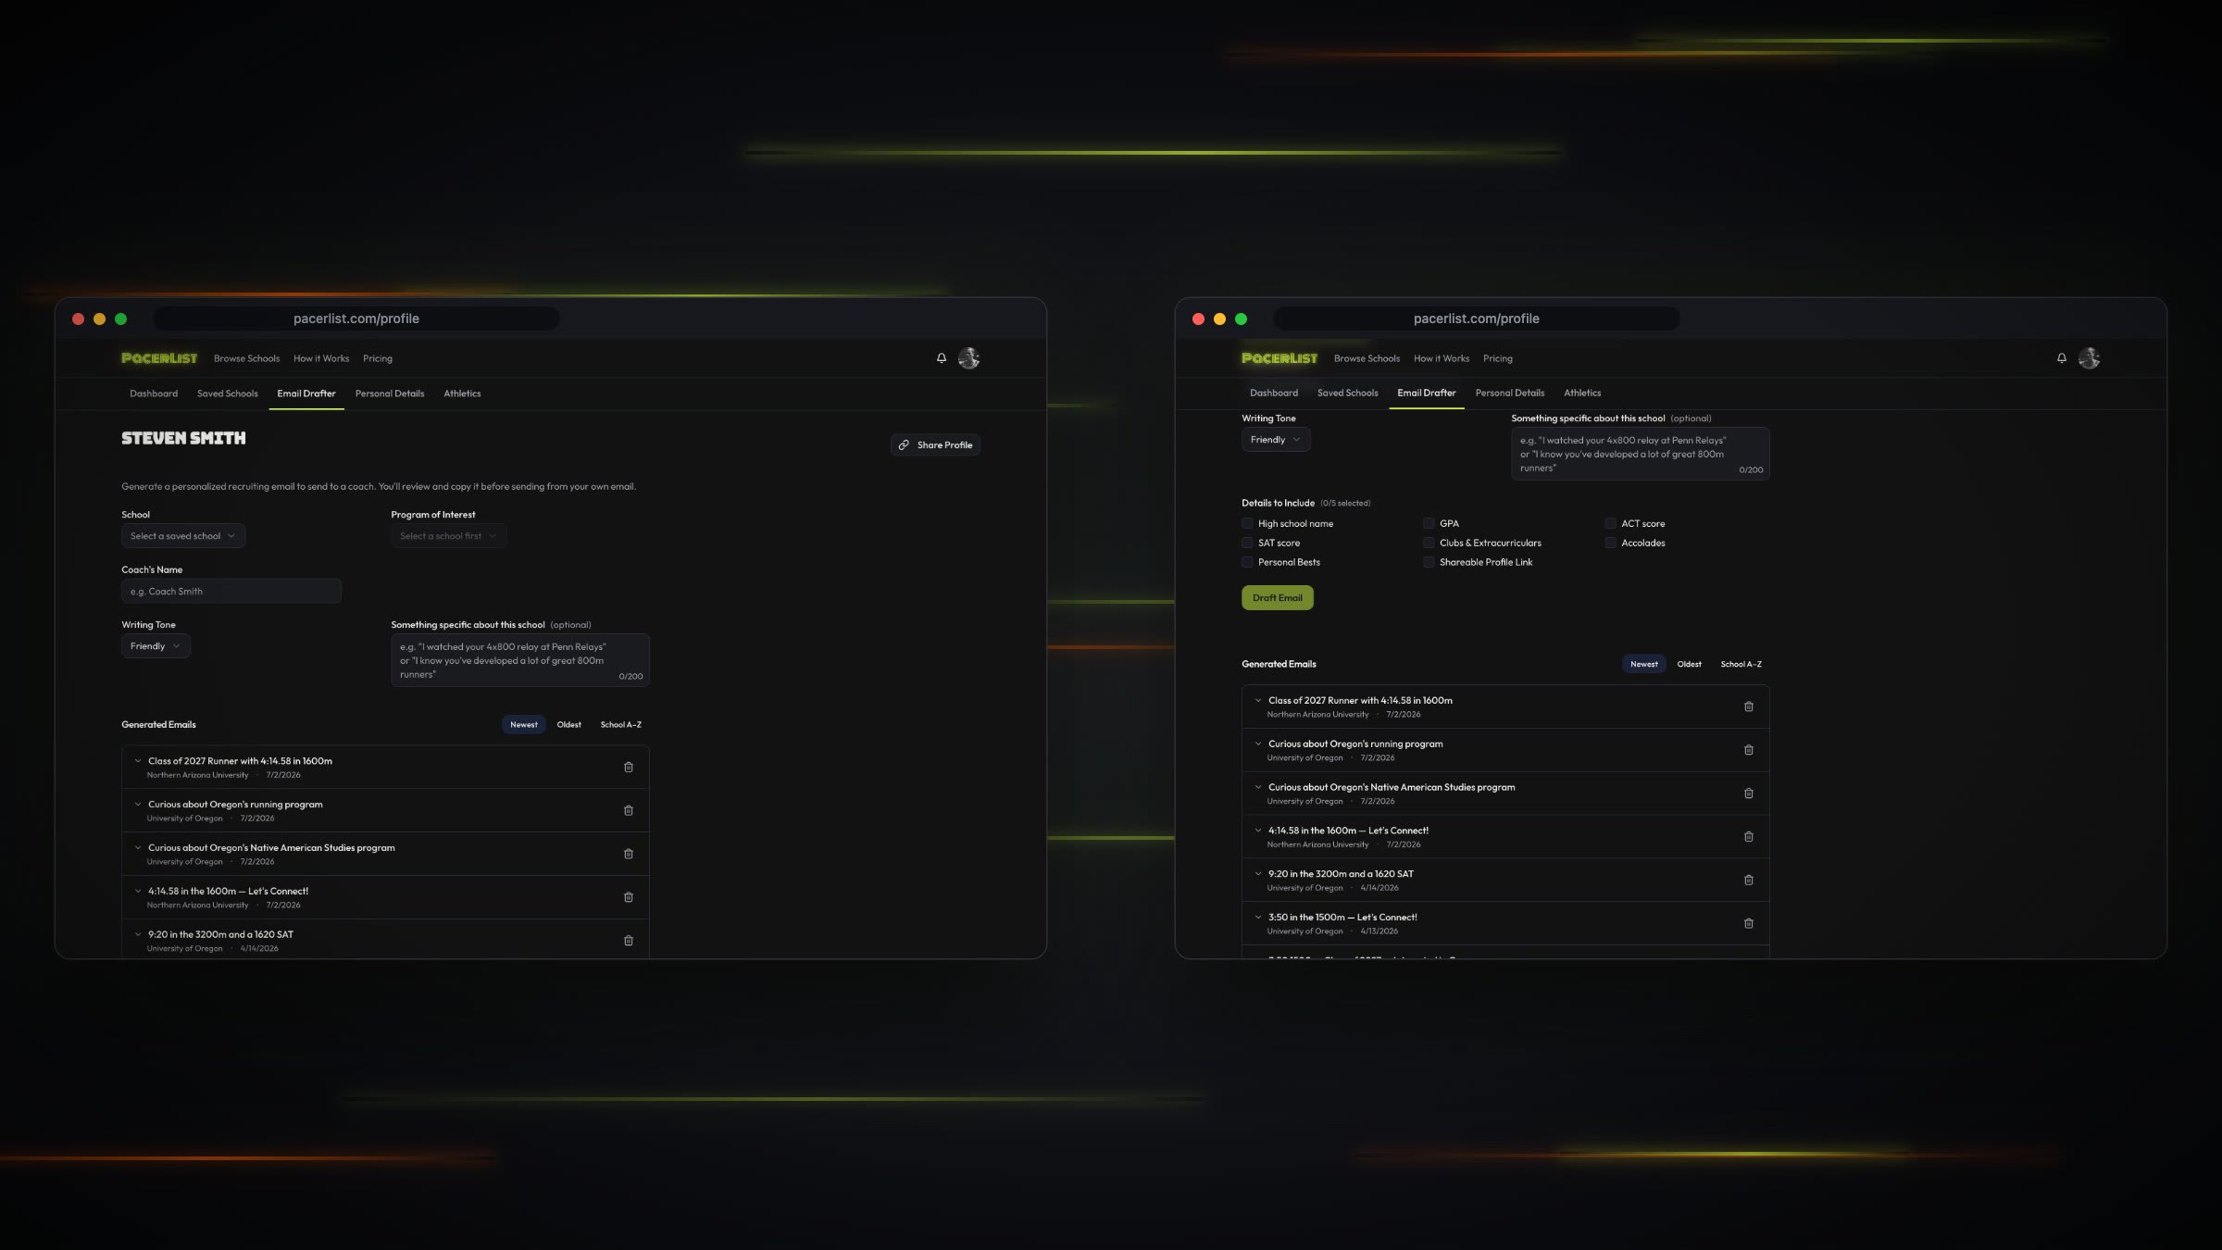Image resolution: width=2222 pixels, height=1250 pixels.
Task: Delete '9:20 in the 3200m' email in left window
Action: point(629,941)
